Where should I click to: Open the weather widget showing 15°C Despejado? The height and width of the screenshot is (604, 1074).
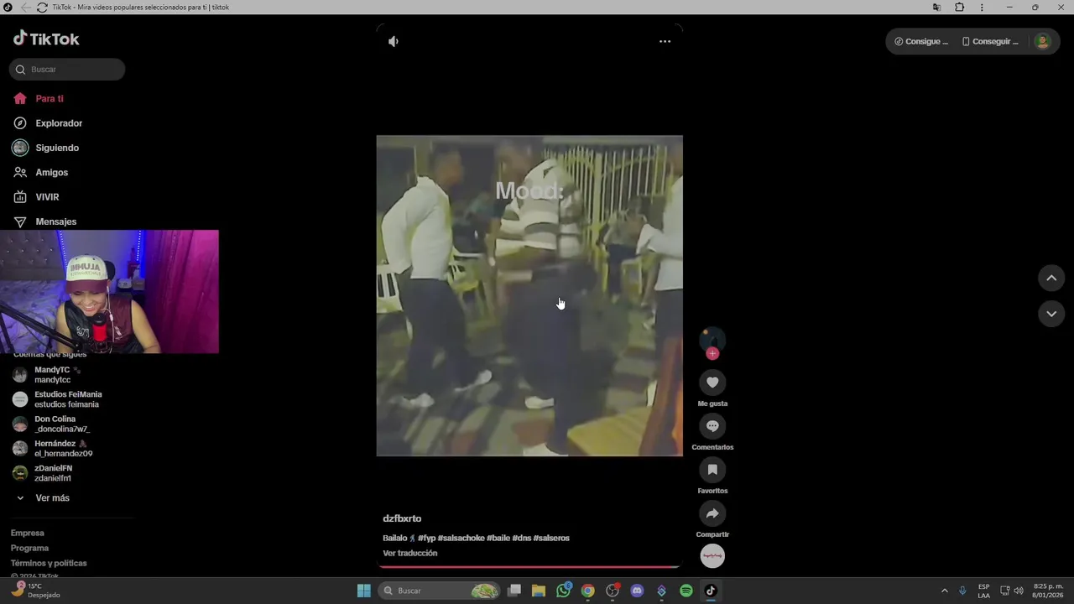click(x=36, y=591)
